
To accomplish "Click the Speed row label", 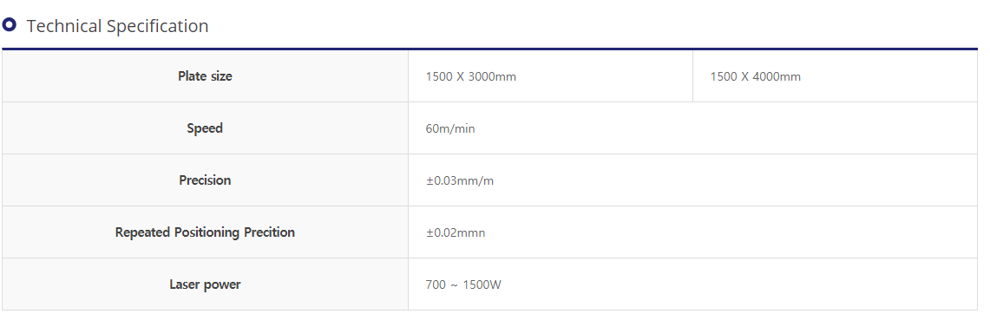I will tap(205, 128).
